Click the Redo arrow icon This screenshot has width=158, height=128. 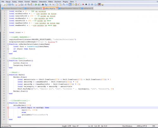(x=39, y=4)
